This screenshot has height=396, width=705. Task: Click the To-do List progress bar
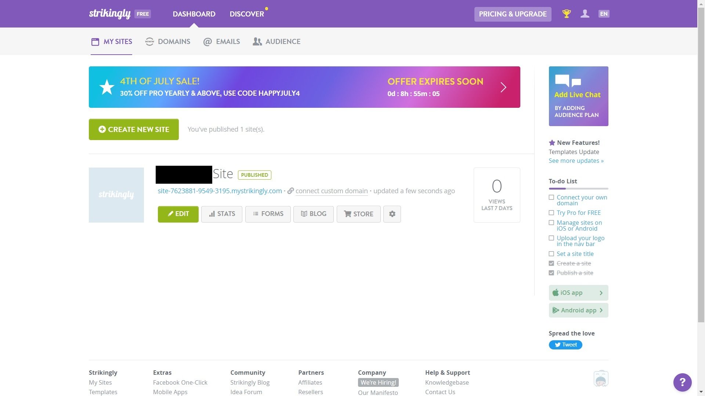click(x=578, y=188)
